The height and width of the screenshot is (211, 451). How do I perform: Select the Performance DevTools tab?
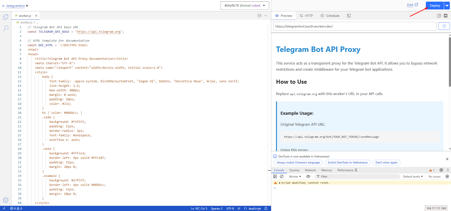pos(347,170)
